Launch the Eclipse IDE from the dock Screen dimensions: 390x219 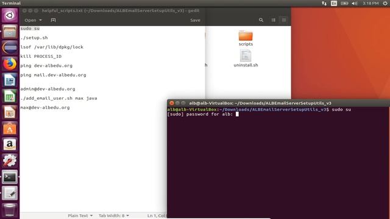click(10, 47)
